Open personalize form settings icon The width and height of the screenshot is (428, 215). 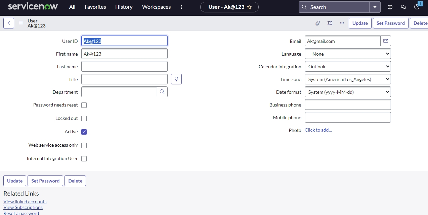pyautogui.click(x=330, y=23)
